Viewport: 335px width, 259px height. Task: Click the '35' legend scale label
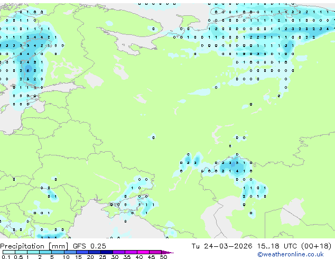pyautogui.click(x=127, y=257)
